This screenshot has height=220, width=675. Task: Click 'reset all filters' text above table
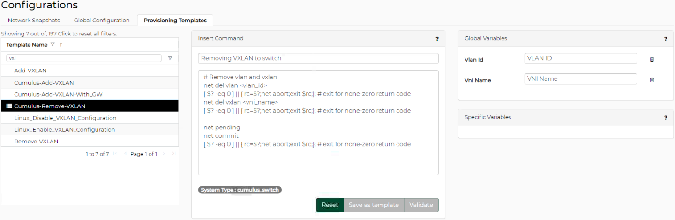tap(87, 34)
